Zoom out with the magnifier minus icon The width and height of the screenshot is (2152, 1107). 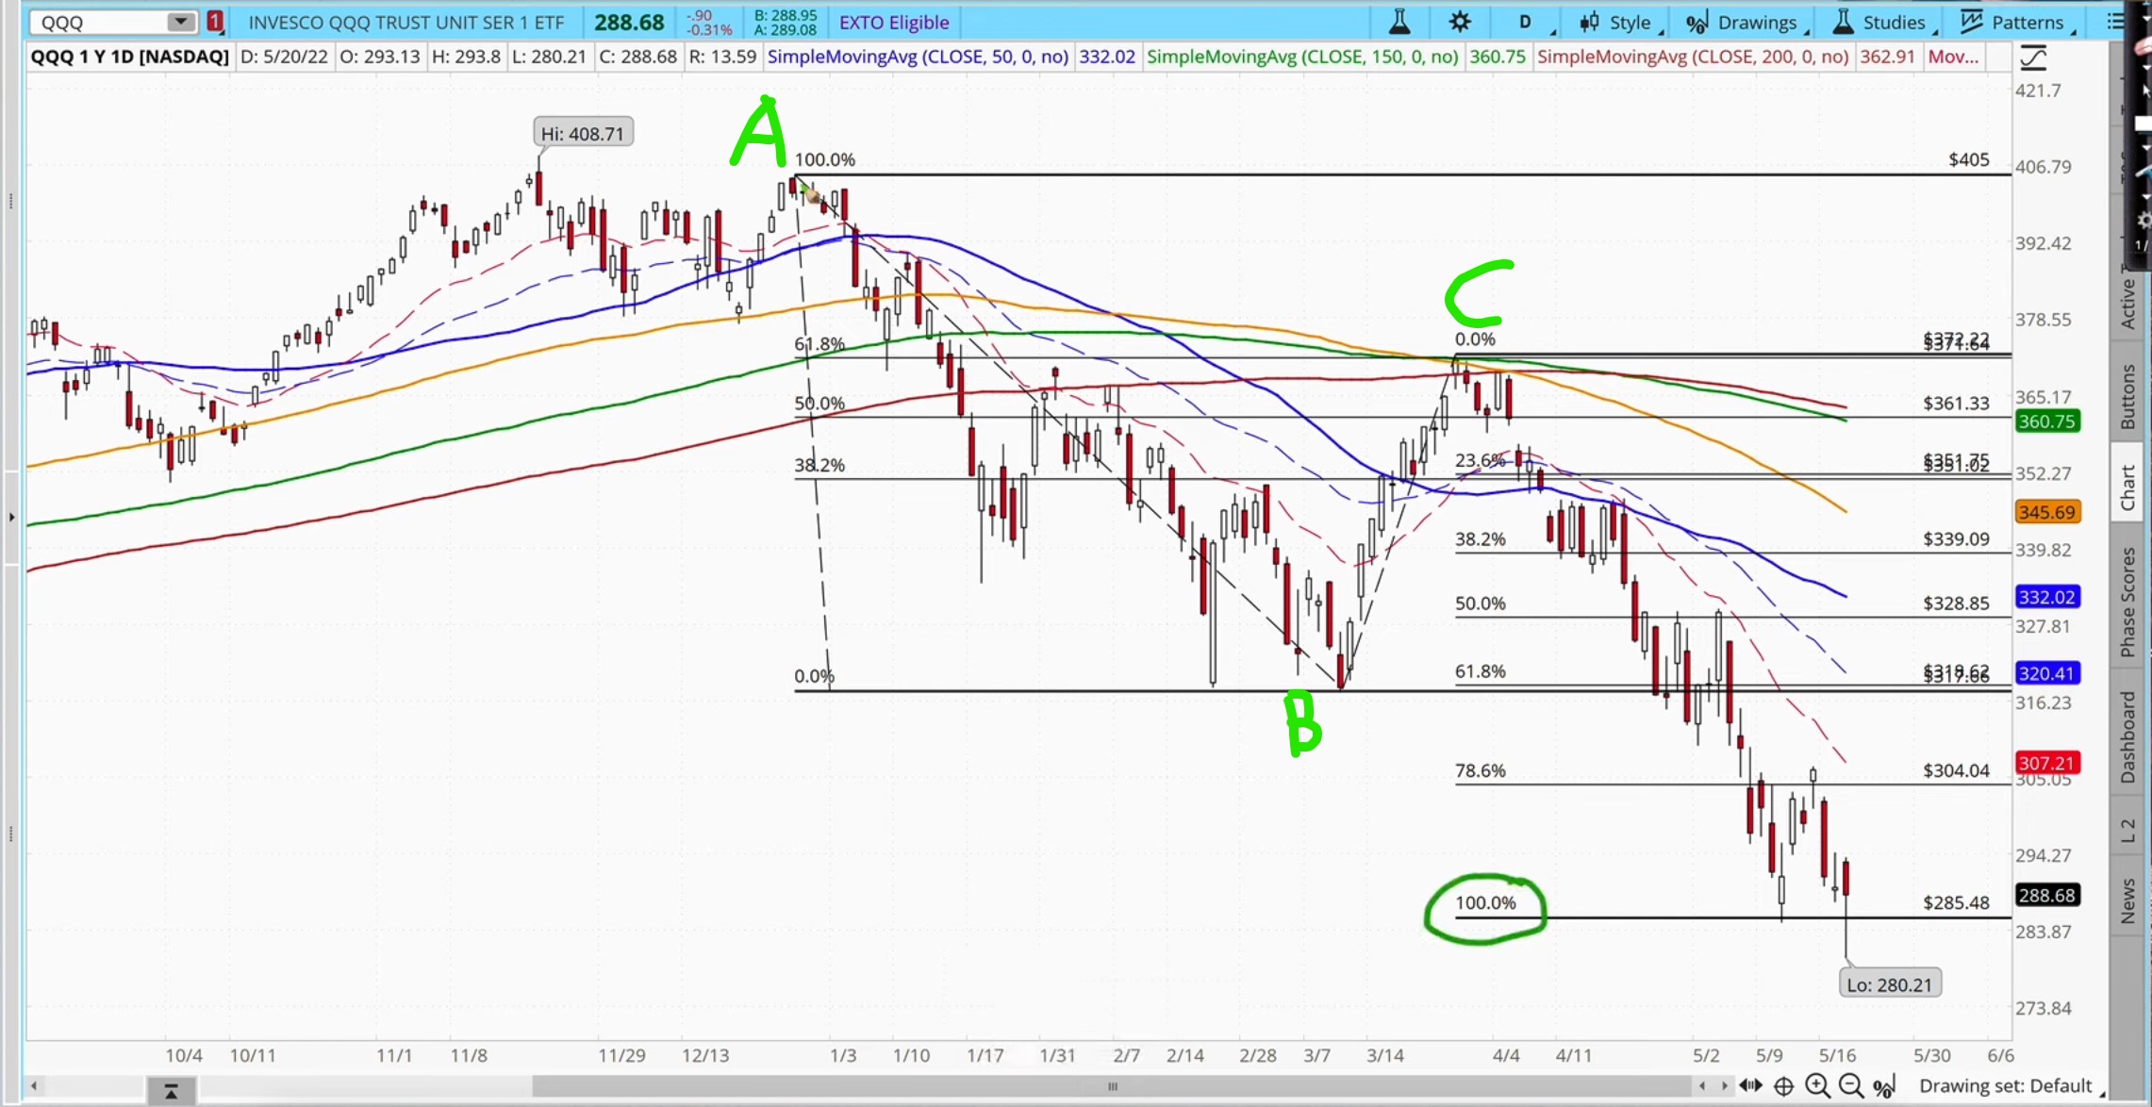(x=1850, y=1085)
